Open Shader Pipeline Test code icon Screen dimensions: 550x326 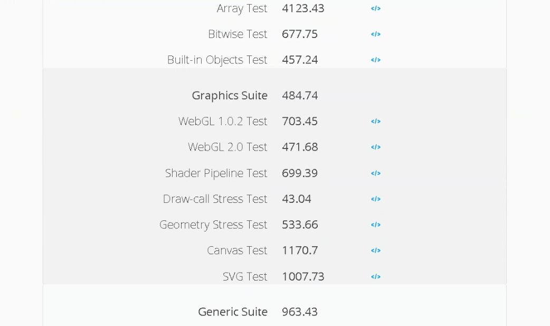click(x=375, y=173)
